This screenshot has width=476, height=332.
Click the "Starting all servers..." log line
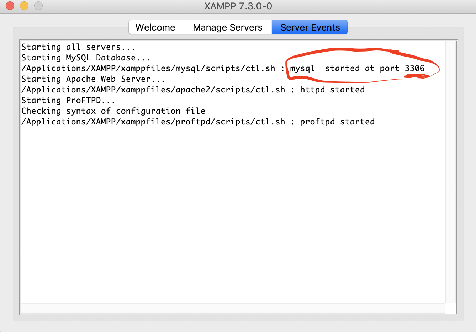pos(78,47)
